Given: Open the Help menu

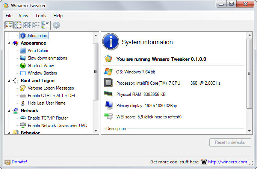Looking at the screenshot, I should 58,16.
